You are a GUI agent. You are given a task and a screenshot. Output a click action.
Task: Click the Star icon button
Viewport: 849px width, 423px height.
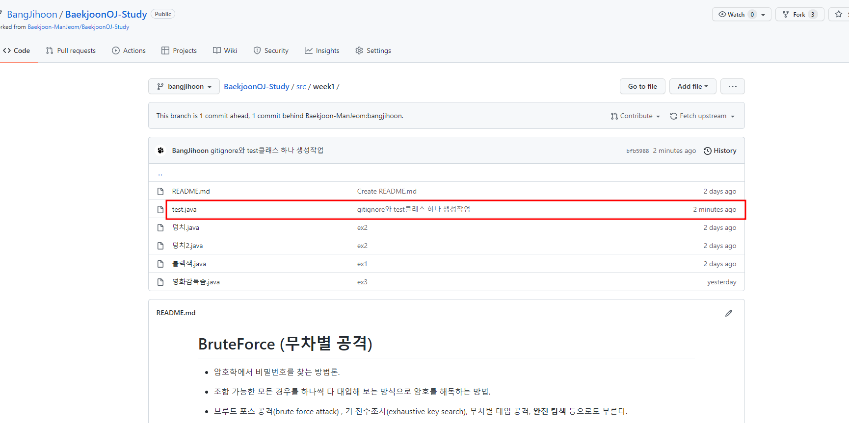(x=839, y=14)
